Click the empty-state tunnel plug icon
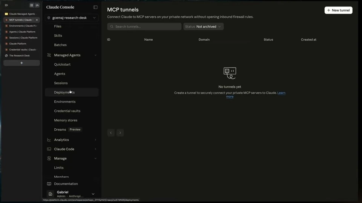 [x=230, y=73]
